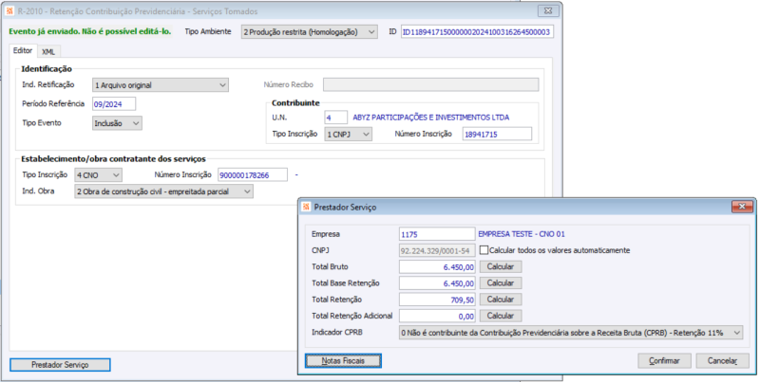
Task: Click the Total Retenção Adicional field
Action: [437, 316]
